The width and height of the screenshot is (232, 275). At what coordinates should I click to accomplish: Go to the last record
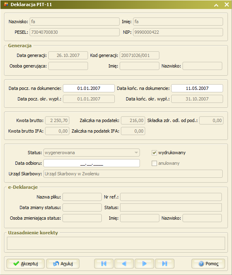[x=165, y=264]
